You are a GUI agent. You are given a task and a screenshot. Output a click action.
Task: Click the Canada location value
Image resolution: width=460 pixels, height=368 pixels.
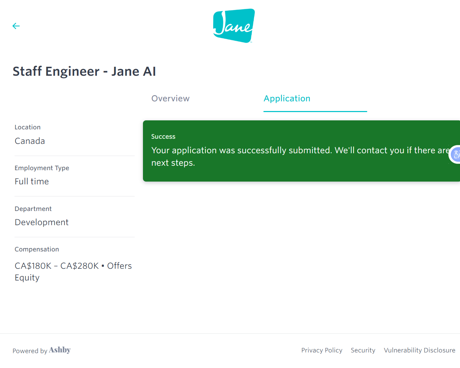tap(30, 141)
